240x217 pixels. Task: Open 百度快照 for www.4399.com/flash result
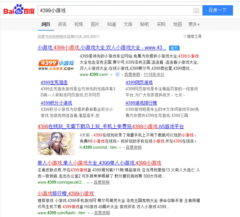tap(102, 213)
